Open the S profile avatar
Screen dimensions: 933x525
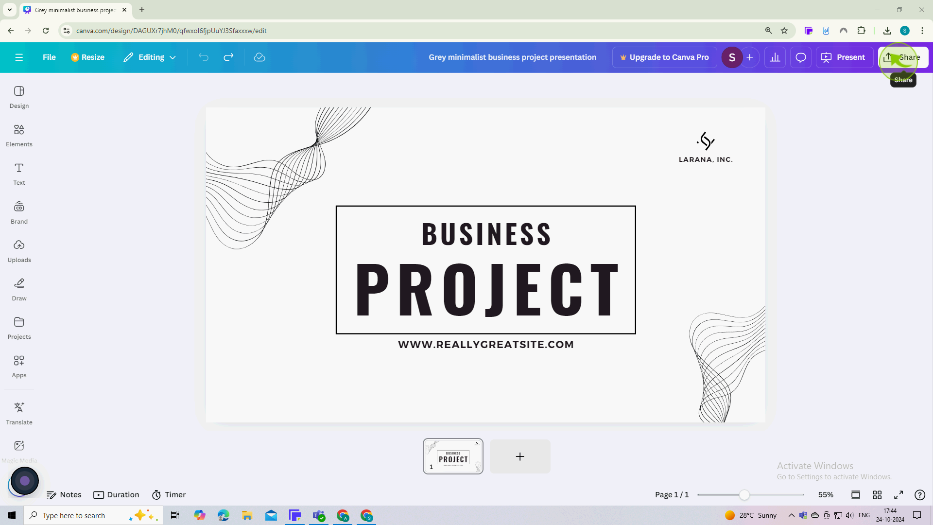click(x=732, y=57)
